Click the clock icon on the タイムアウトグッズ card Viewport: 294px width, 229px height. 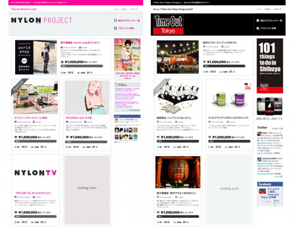(x=209, y=147)
